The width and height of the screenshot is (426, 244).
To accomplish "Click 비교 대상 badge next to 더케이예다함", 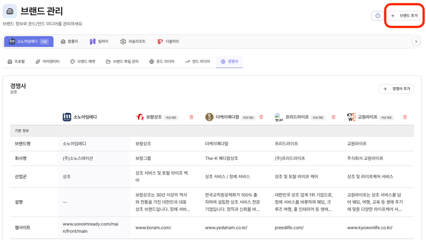I will click(x=248, y=117).
